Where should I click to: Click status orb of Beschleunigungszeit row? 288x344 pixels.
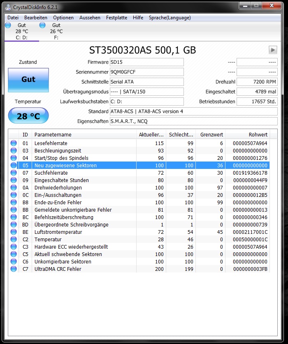tap(14, 150)
